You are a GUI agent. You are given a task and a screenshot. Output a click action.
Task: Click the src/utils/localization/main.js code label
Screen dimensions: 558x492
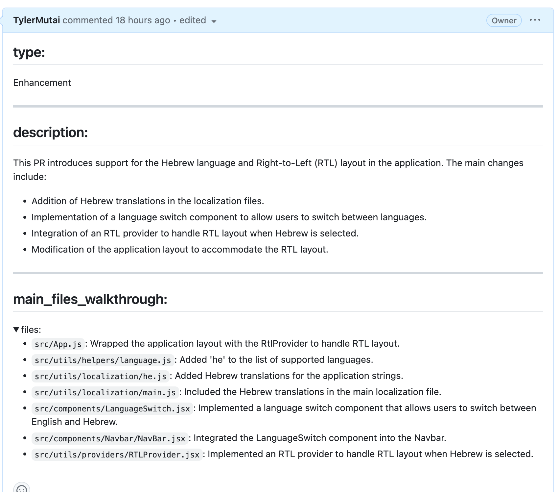(x=105, y=392)
